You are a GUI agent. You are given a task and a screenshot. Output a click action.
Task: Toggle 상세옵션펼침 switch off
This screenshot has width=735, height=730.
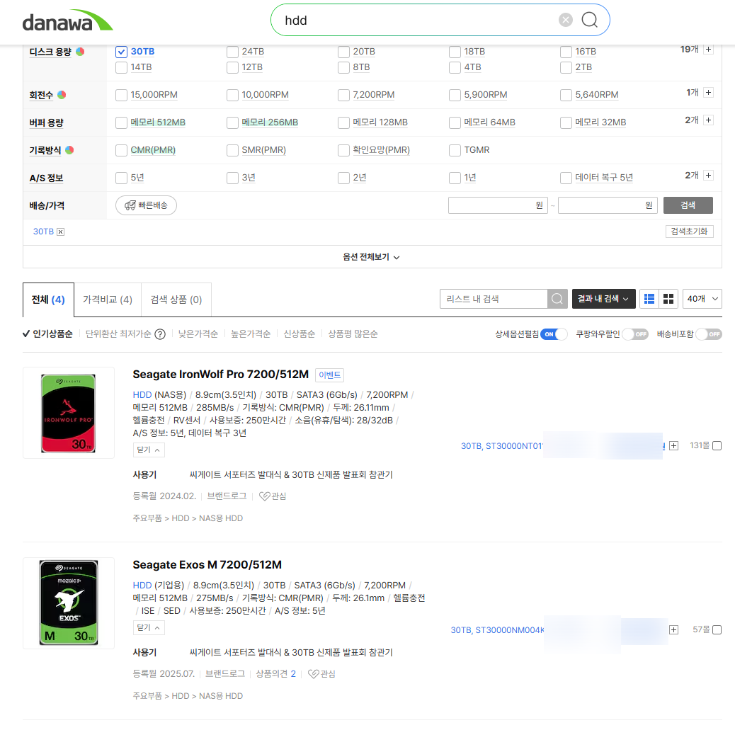click(x=554, y=334)
